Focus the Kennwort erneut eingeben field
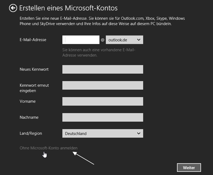Screen dimensions: 213x175 point(103,85)
